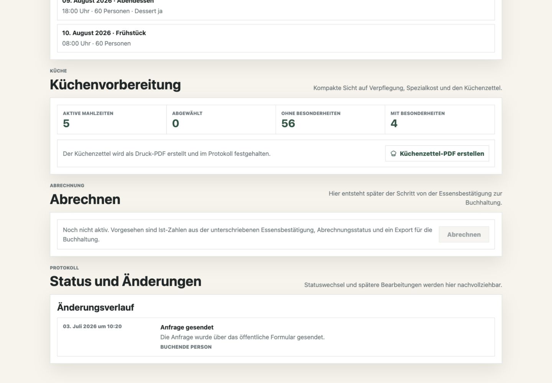This screenshot has height=383, width=552.
Task: Click the Aktive Mahlzeiten label
Action: (x=88, y=113)
